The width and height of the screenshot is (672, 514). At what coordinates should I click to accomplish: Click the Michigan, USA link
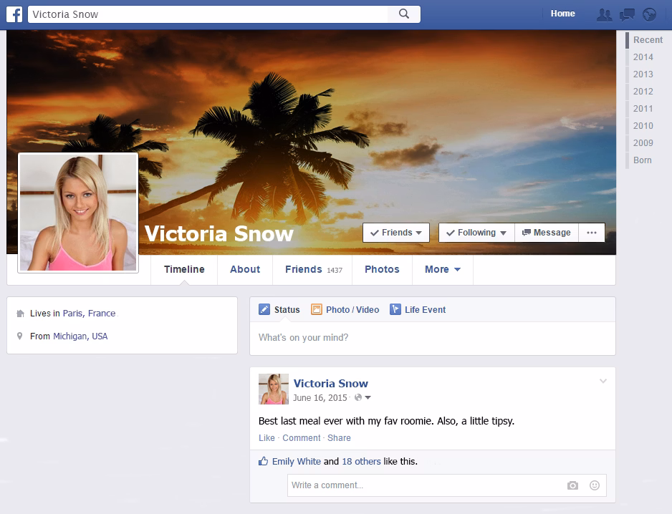point(80,336)
